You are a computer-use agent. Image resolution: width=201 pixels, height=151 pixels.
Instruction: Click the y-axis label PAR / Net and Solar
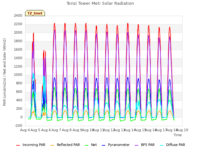[x=4, y=72]
